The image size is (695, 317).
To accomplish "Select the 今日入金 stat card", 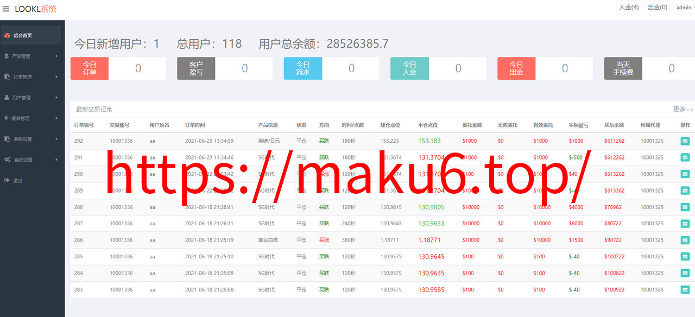I will (x=438, y=68).
